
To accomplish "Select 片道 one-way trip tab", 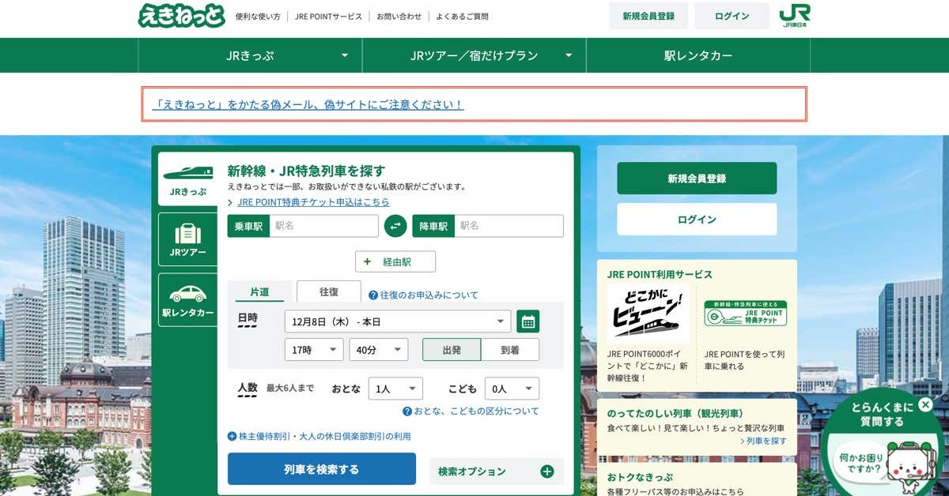I will [259, 291].
